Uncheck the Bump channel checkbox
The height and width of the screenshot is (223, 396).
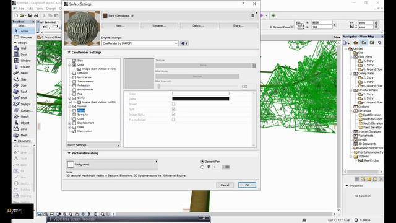(x=74, y=98)
